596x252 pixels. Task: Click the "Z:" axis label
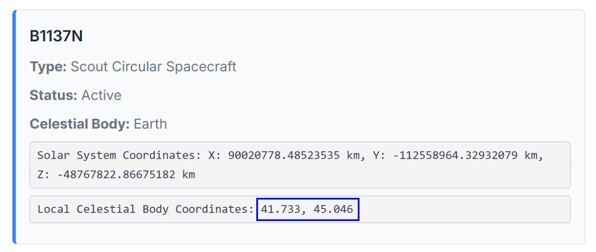[44, 175]
